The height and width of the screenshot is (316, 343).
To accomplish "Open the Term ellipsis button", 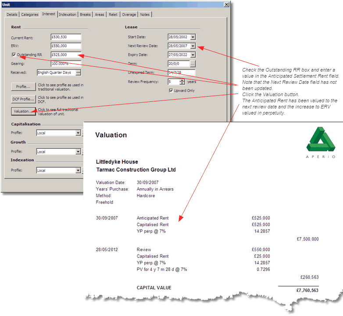I will click(x=193, y=64).
